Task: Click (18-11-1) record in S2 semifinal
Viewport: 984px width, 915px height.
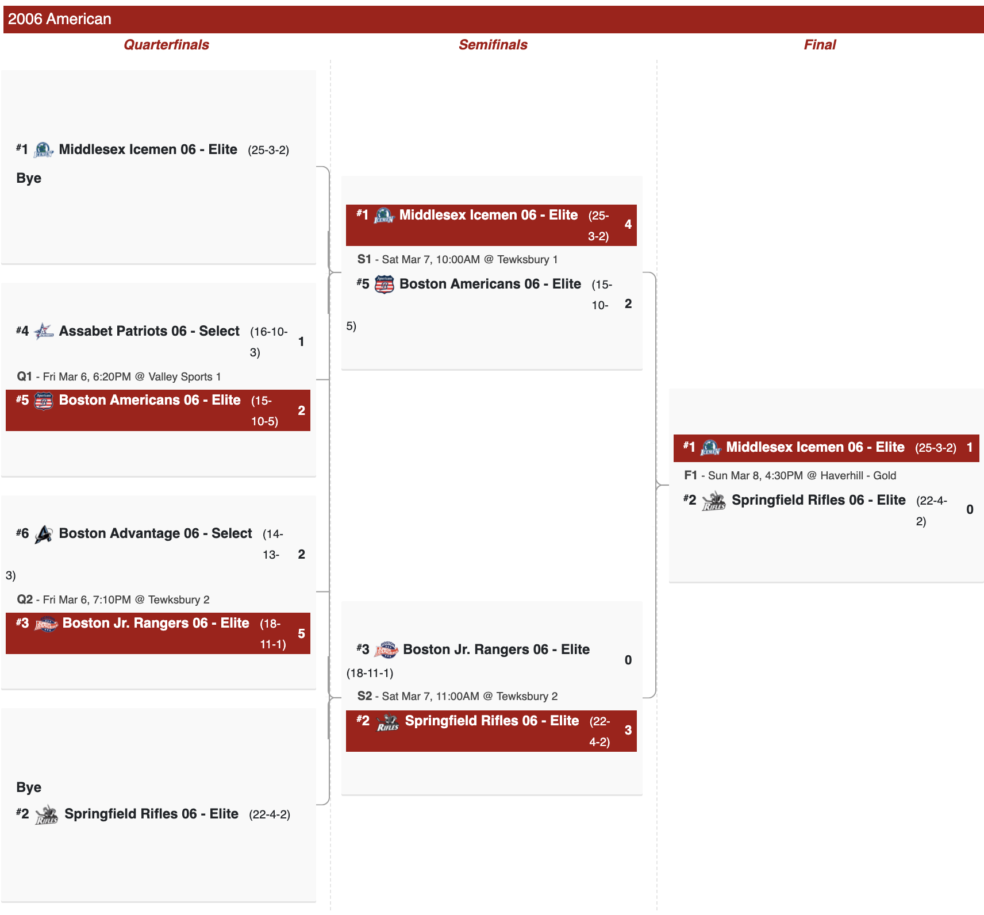Action: tap(370, 673)
